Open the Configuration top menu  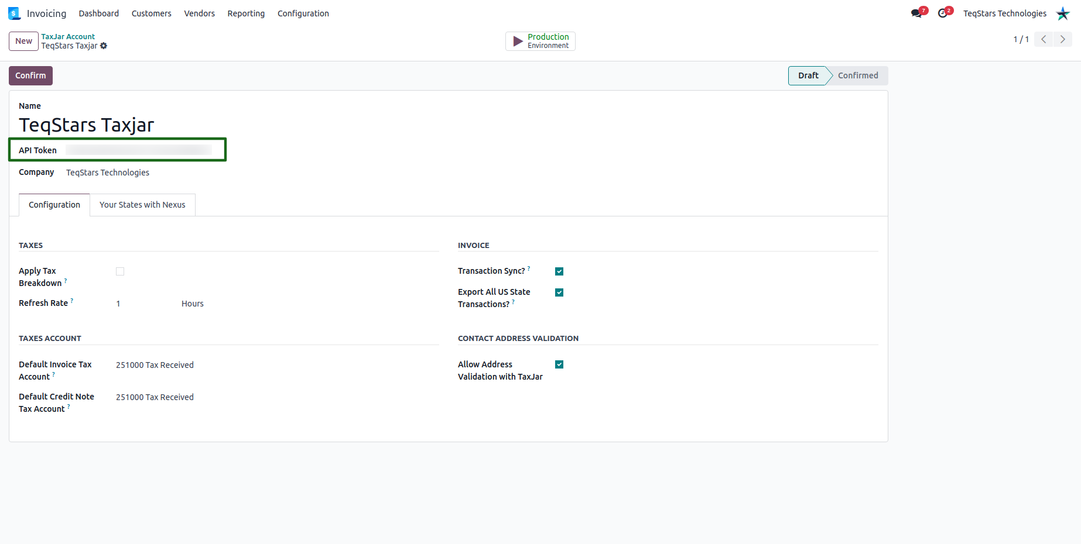(x=303, y=13)
